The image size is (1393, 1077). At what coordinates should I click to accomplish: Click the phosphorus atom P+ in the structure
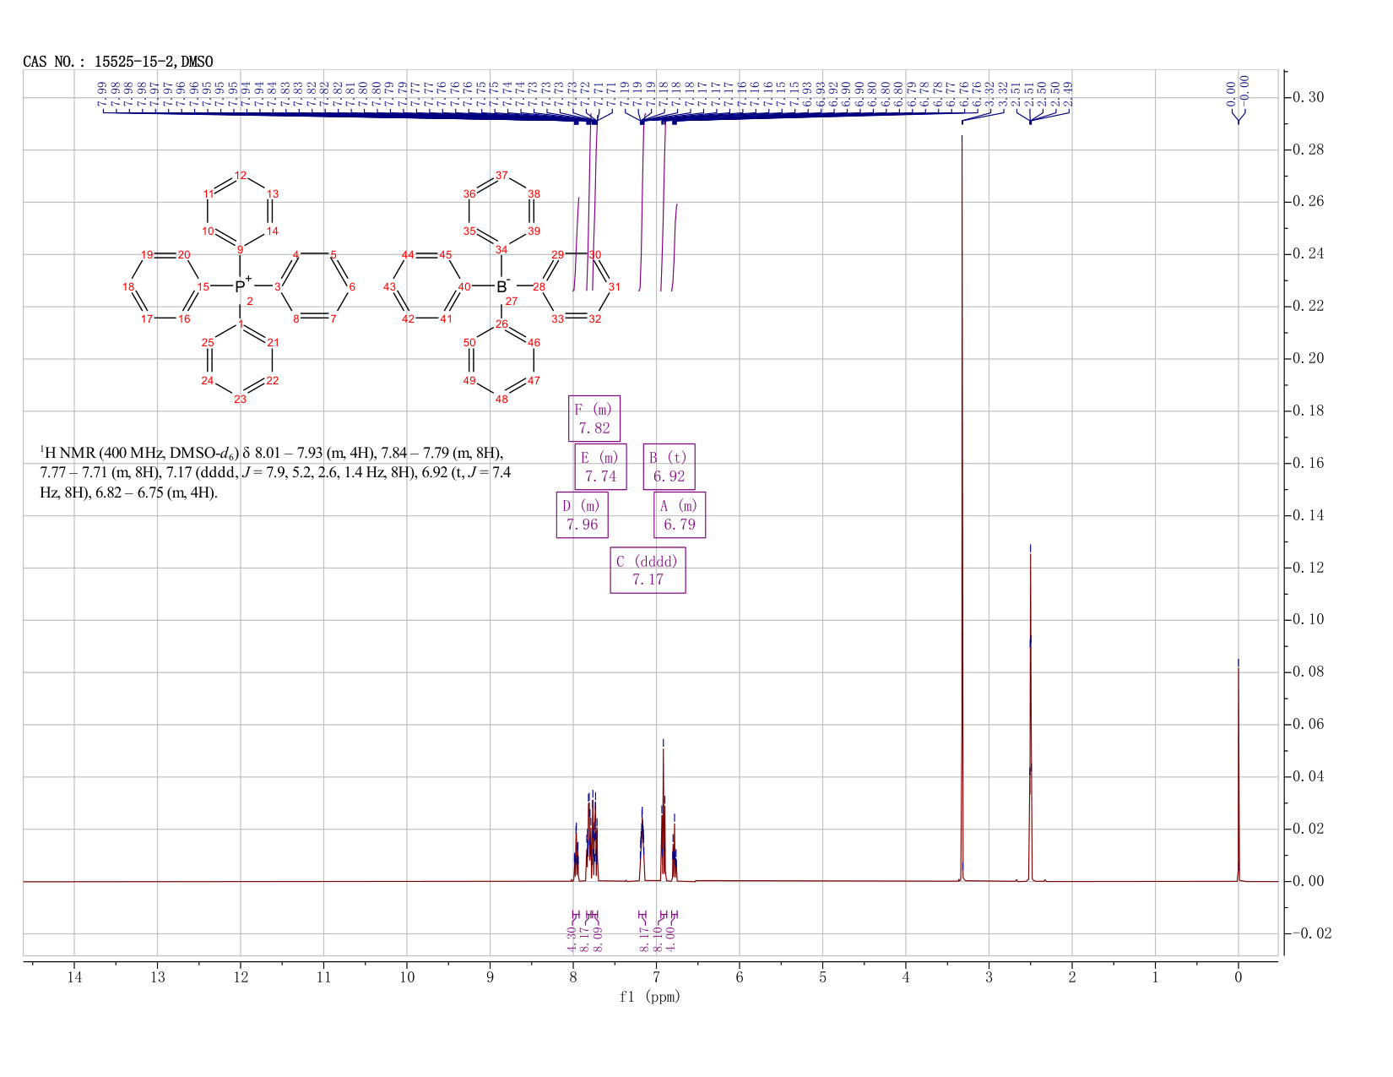click(x=241, y=286)
